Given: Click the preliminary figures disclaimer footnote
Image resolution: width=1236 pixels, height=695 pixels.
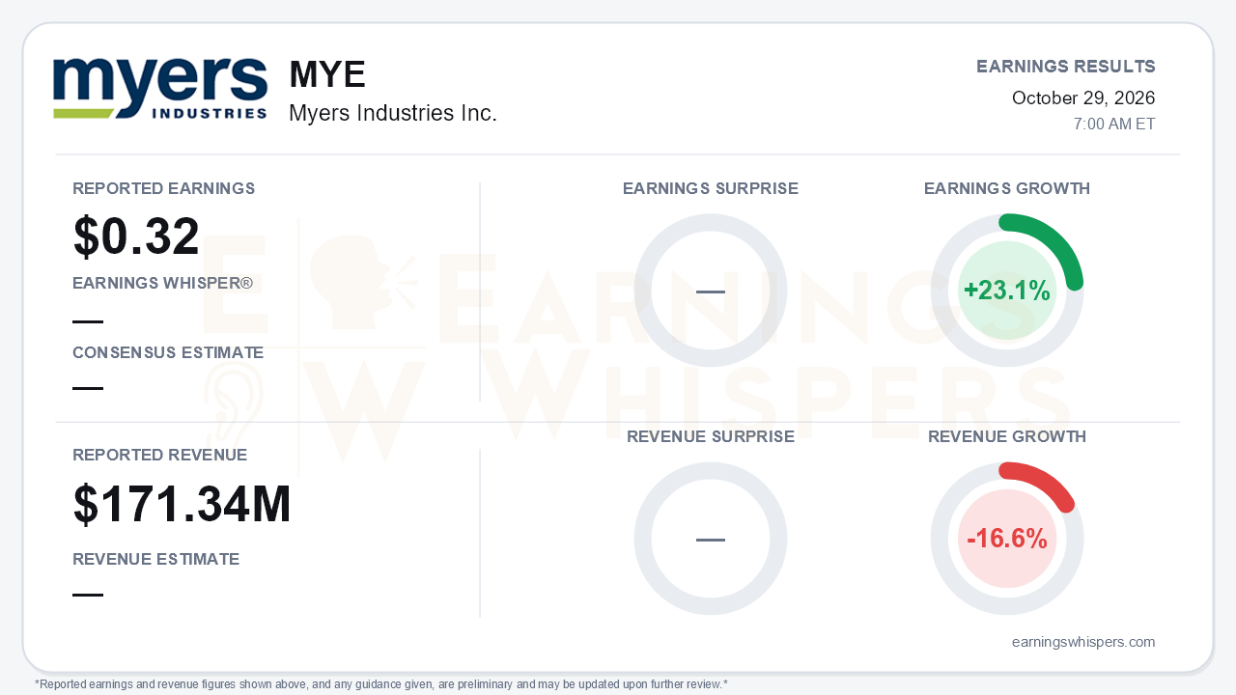Looking at the screenshot, I should (381, 684).
